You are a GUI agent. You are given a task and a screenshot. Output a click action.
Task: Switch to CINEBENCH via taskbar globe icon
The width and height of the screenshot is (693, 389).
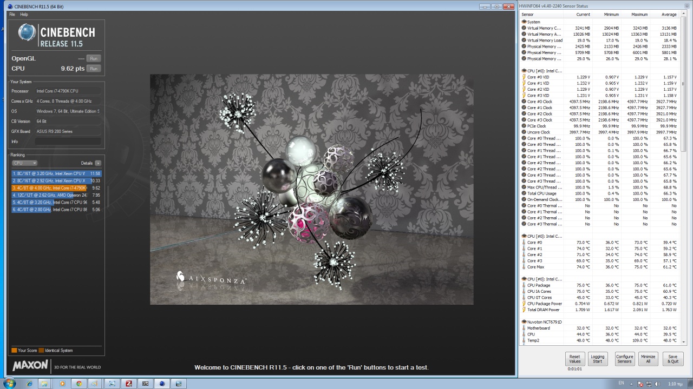(162, 384)
